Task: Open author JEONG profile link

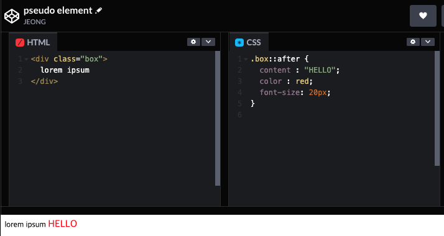Action: pyautogui.click(x=35, y=22)
